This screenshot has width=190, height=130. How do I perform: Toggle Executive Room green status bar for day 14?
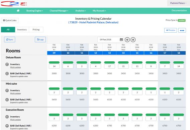coord(123,115)
